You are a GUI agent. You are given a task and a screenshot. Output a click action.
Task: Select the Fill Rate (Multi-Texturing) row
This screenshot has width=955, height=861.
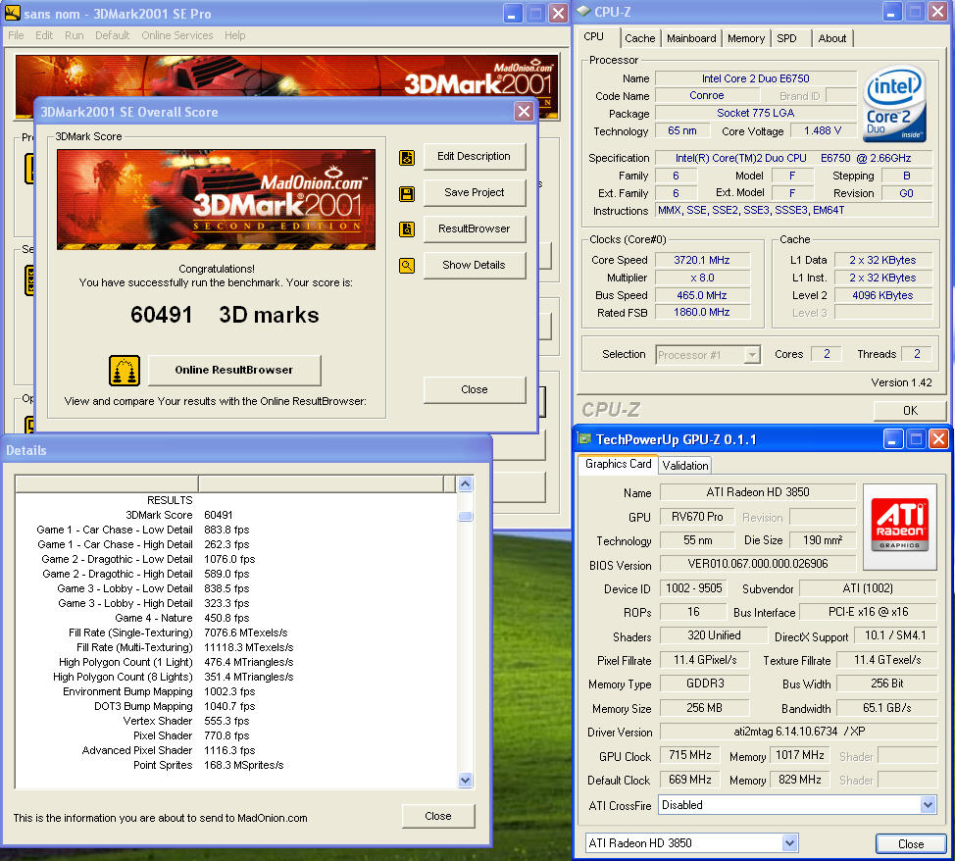[x=235, y=647]
